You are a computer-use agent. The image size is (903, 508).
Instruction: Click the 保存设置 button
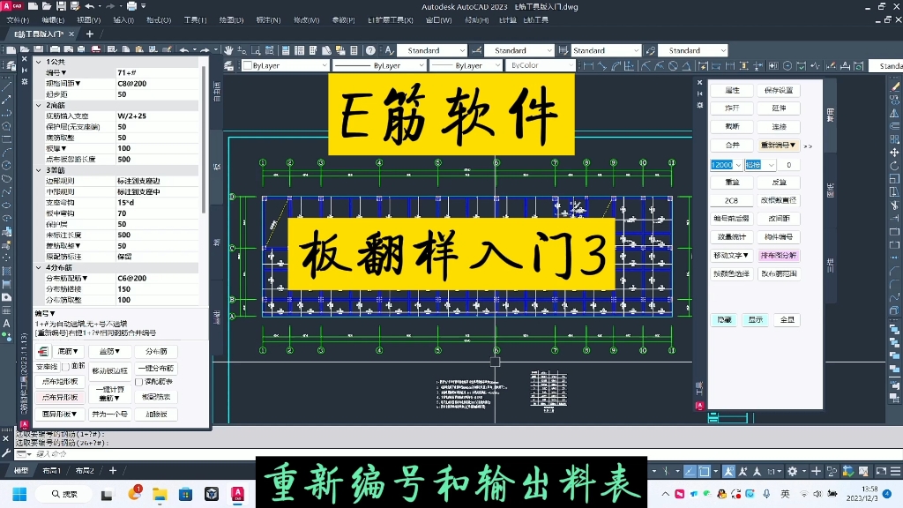coord(779,91)
